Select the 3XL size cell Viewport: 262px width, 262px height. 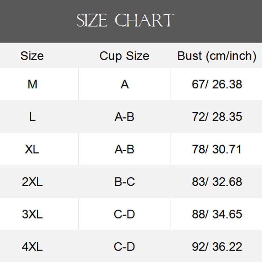tap(32, 214)
